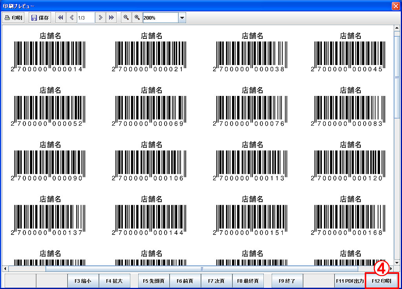Go to previous page using left arrow icon

coord(71,18)
